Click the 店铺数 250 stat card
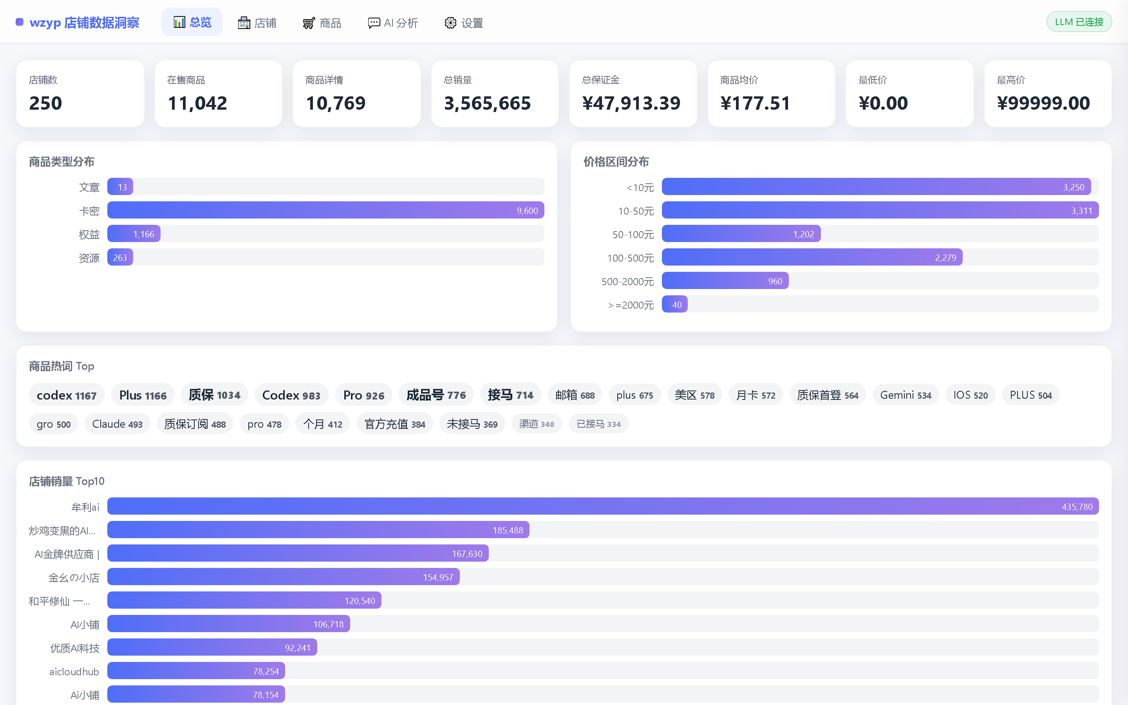The image size is (1128, 705). pos(80,93)
